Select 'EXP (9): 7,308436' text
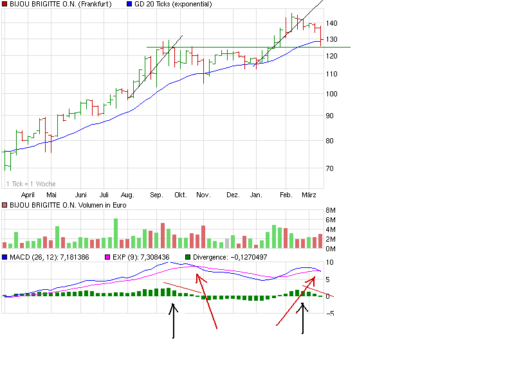Image resolution: width=521 pixels, height=365 pixels. [x=141, y=257]
